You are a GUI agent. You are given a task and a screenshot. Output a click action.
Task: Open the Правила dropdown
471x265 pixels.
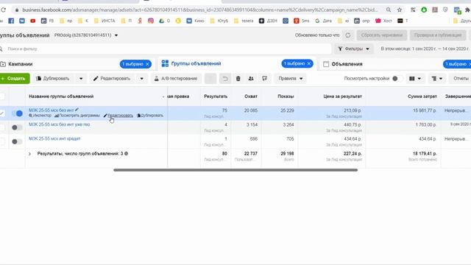pyautogui.click(x=290, y=79)
